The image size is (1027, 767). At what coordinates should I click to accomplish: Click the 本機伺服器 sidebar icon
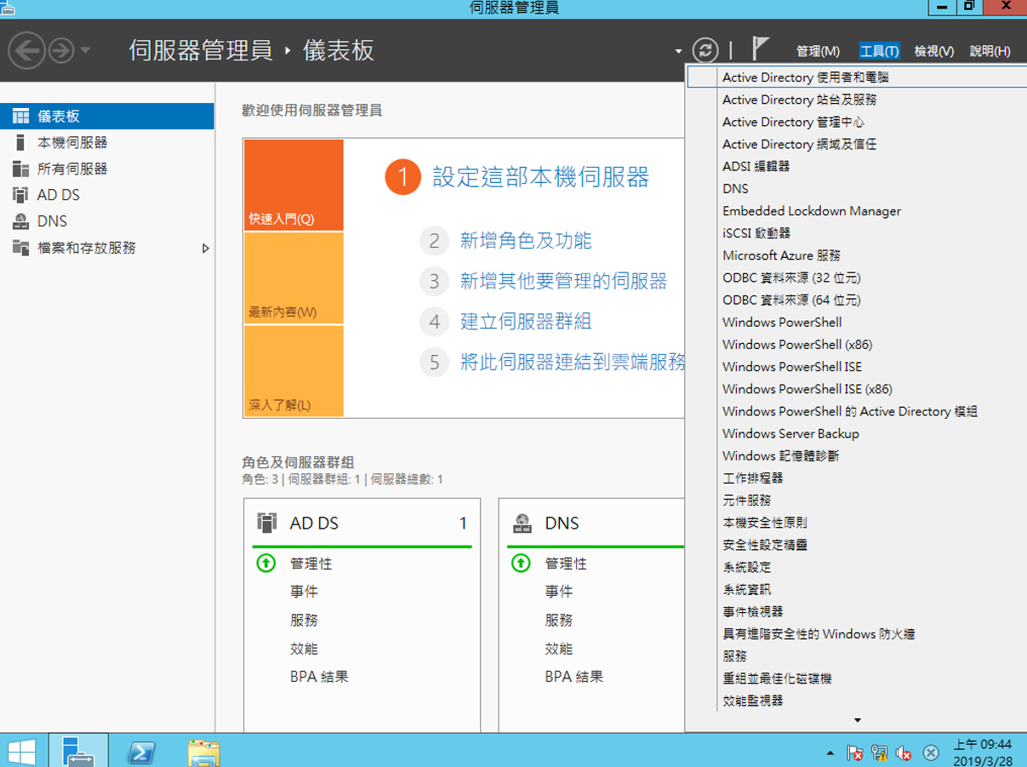pyautogui.click(x=20, y=142)
